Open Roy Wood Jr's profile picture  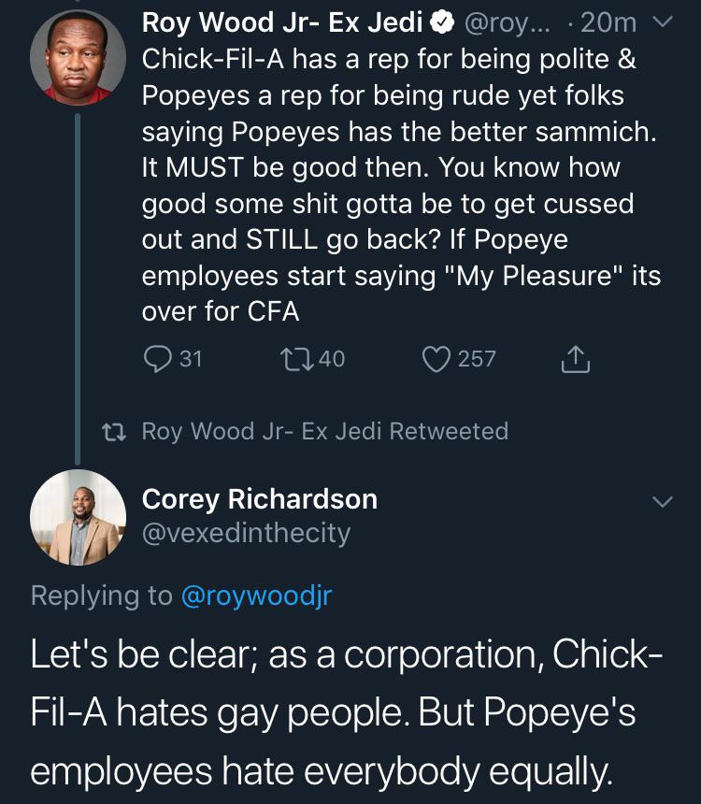pyautogui.click(x=78, y=58)
